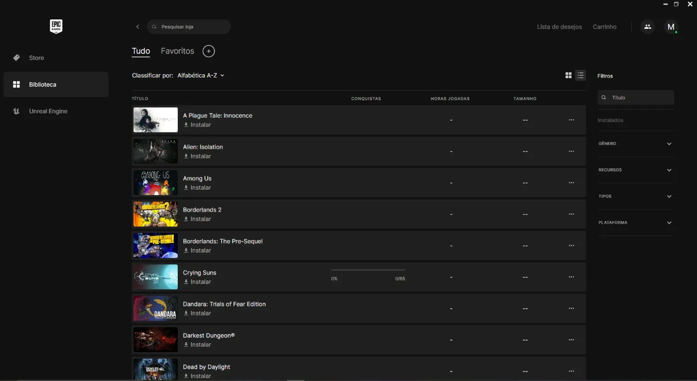This screenshot has width=697, height=381.
Task: Open the Alfabética A-Z sort dropdown
Action: coord(201,75)
